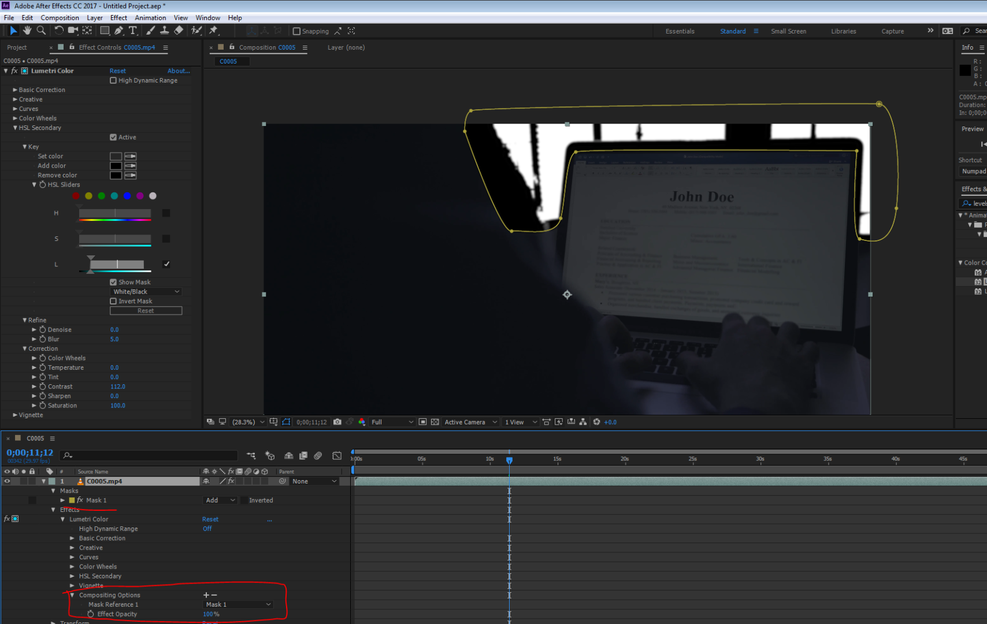Open the 1 View layout dropdown
Viewport: 987px width, 624px height.
point(521,422)
